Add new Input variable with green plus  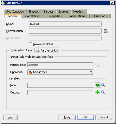click(x=98, y=85)
